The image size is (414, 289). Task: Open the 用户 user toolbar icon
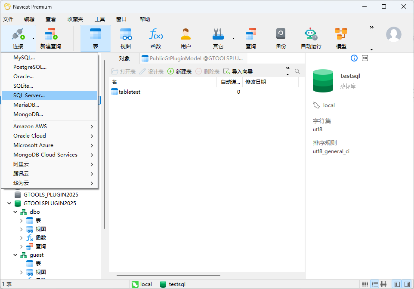(185, 39)
